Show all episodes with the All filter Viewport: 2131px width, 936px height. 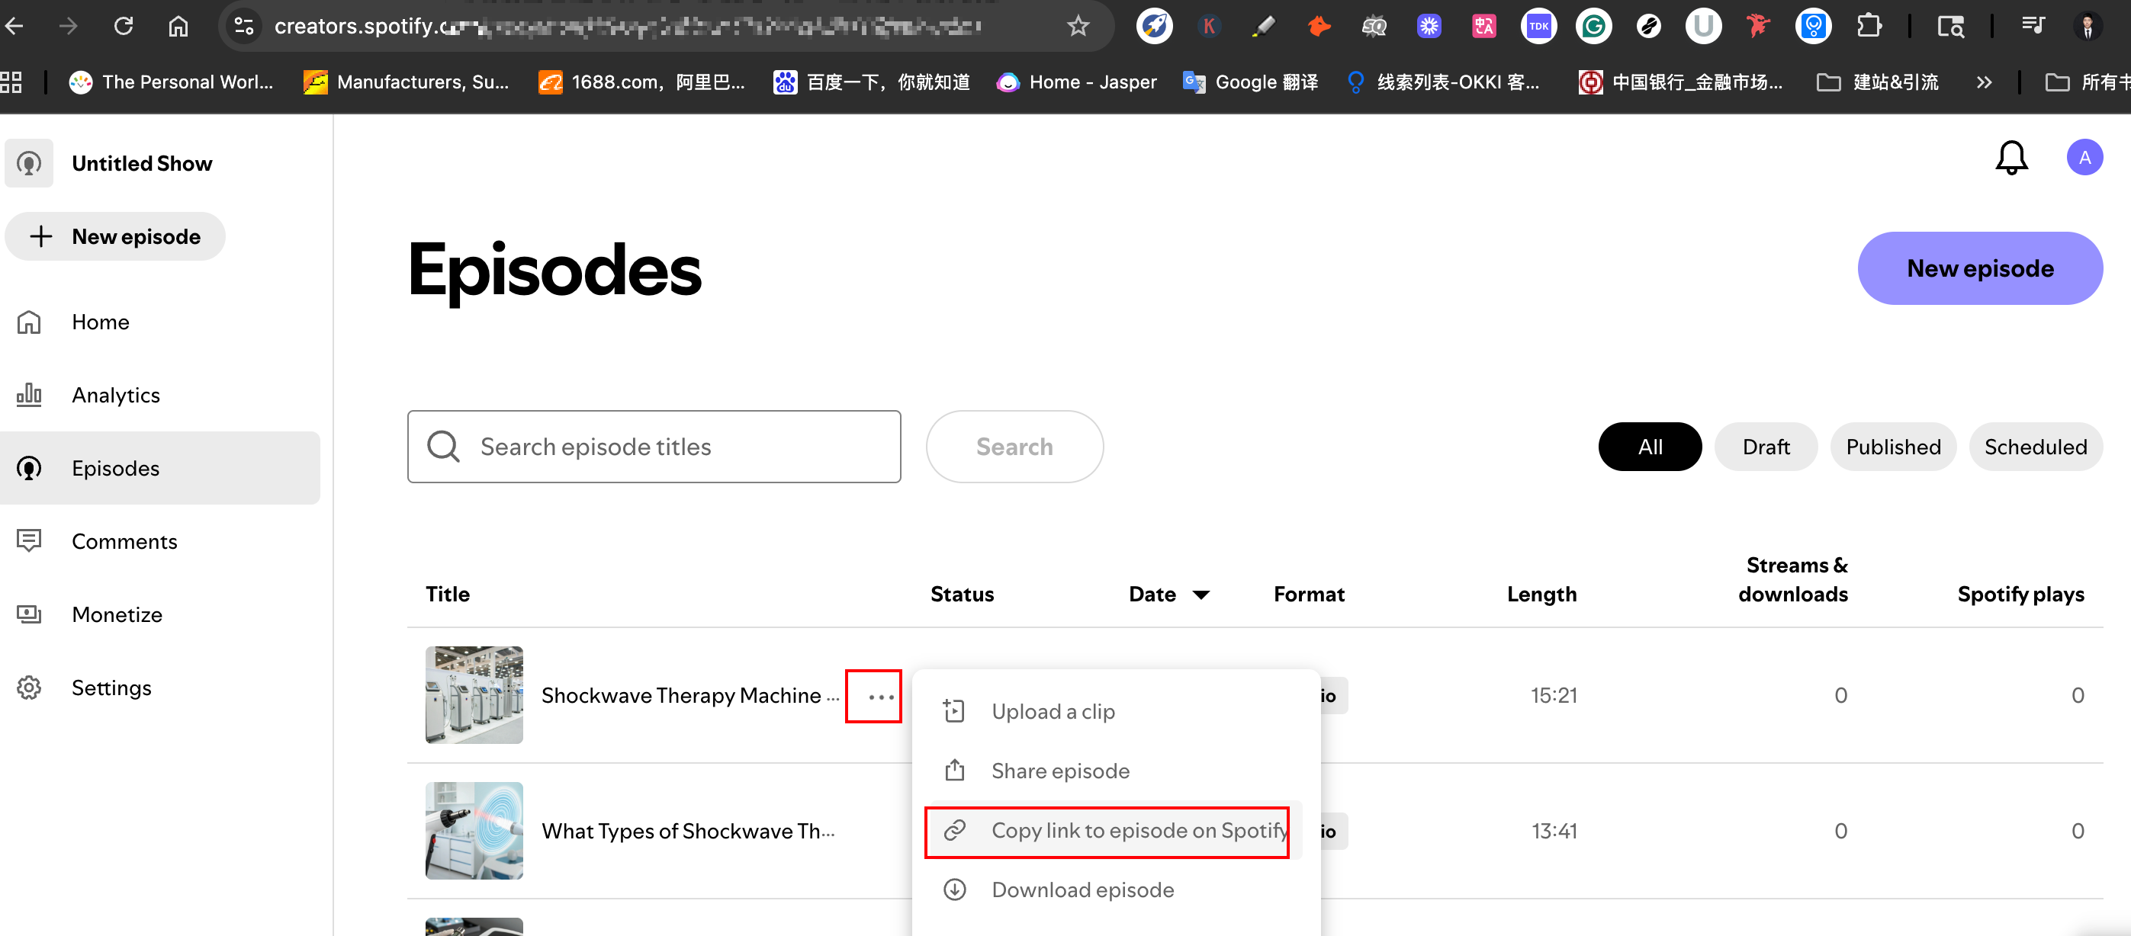tap(1650, 447)
